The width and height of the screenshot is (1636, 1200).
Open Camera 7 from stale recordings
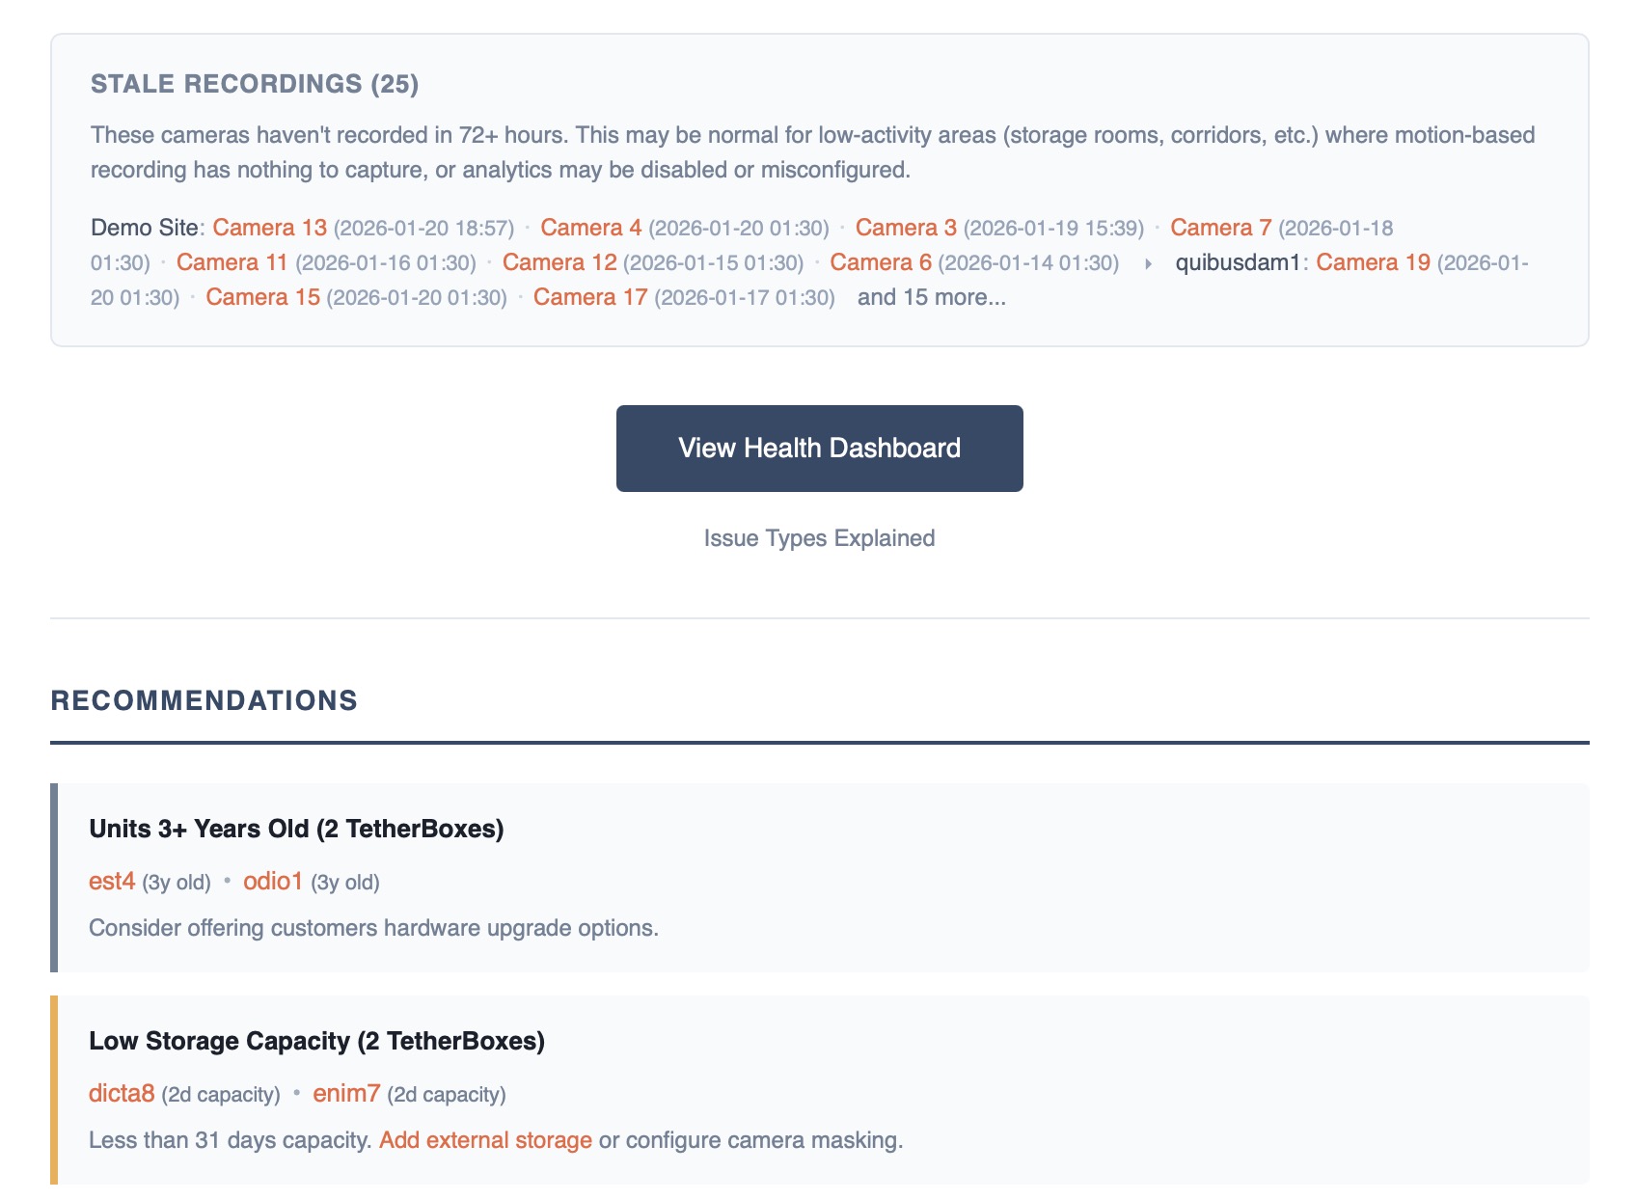[1220, 228]
